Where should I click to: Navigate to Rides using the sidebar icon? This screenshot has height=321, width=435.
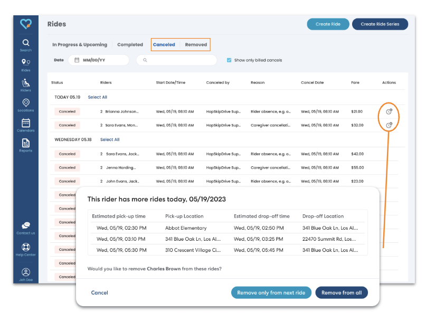(x=25, y=62)
